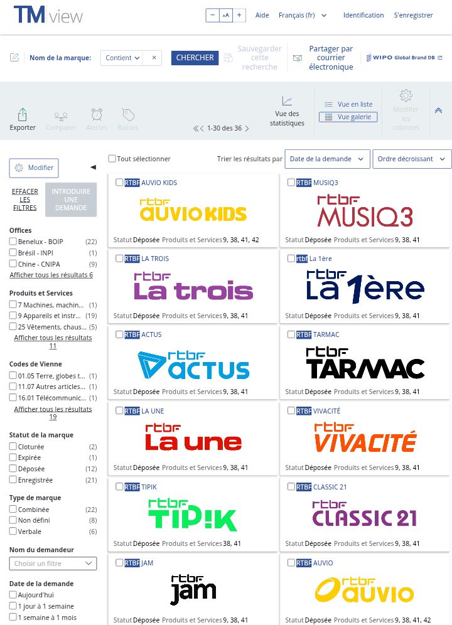Image resolution: width=452 pixels, height=625 pixels.
Task: Click the TMview logo
Action: coord(48,15)
